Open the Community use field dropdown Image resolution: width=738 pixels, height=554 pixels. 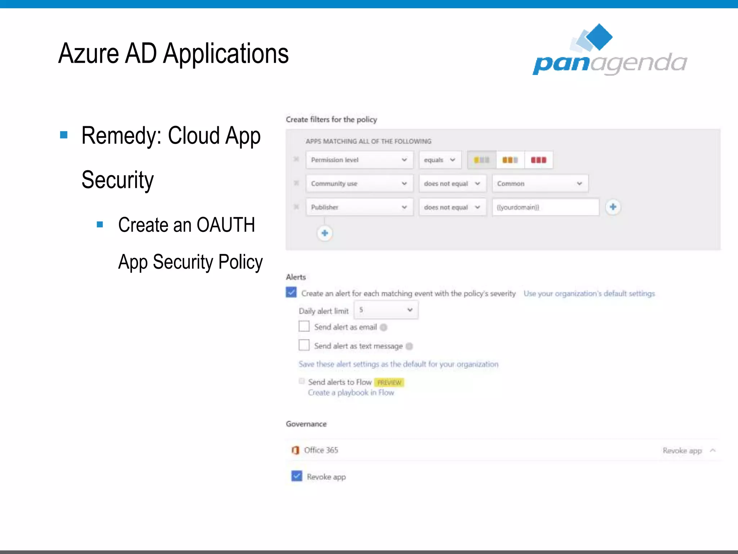pyautogui.click(x=359, y=184)
